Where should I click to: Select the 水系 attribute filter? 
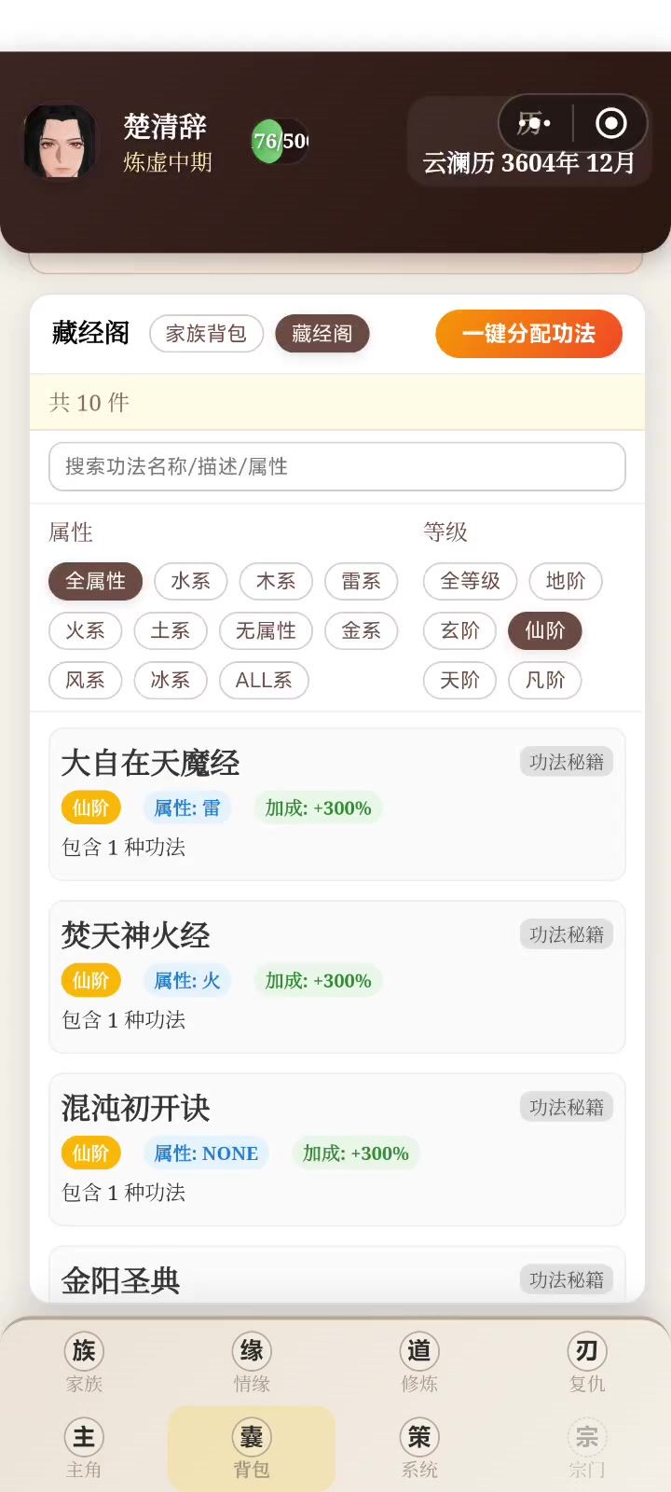point(191,581)
